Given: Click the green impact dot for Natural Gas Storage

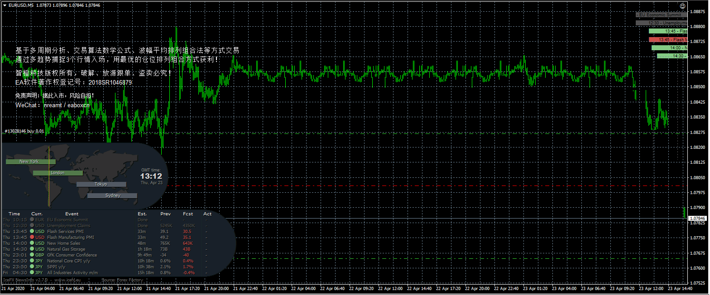Looking at the screenshot, I should coord(32,249).
